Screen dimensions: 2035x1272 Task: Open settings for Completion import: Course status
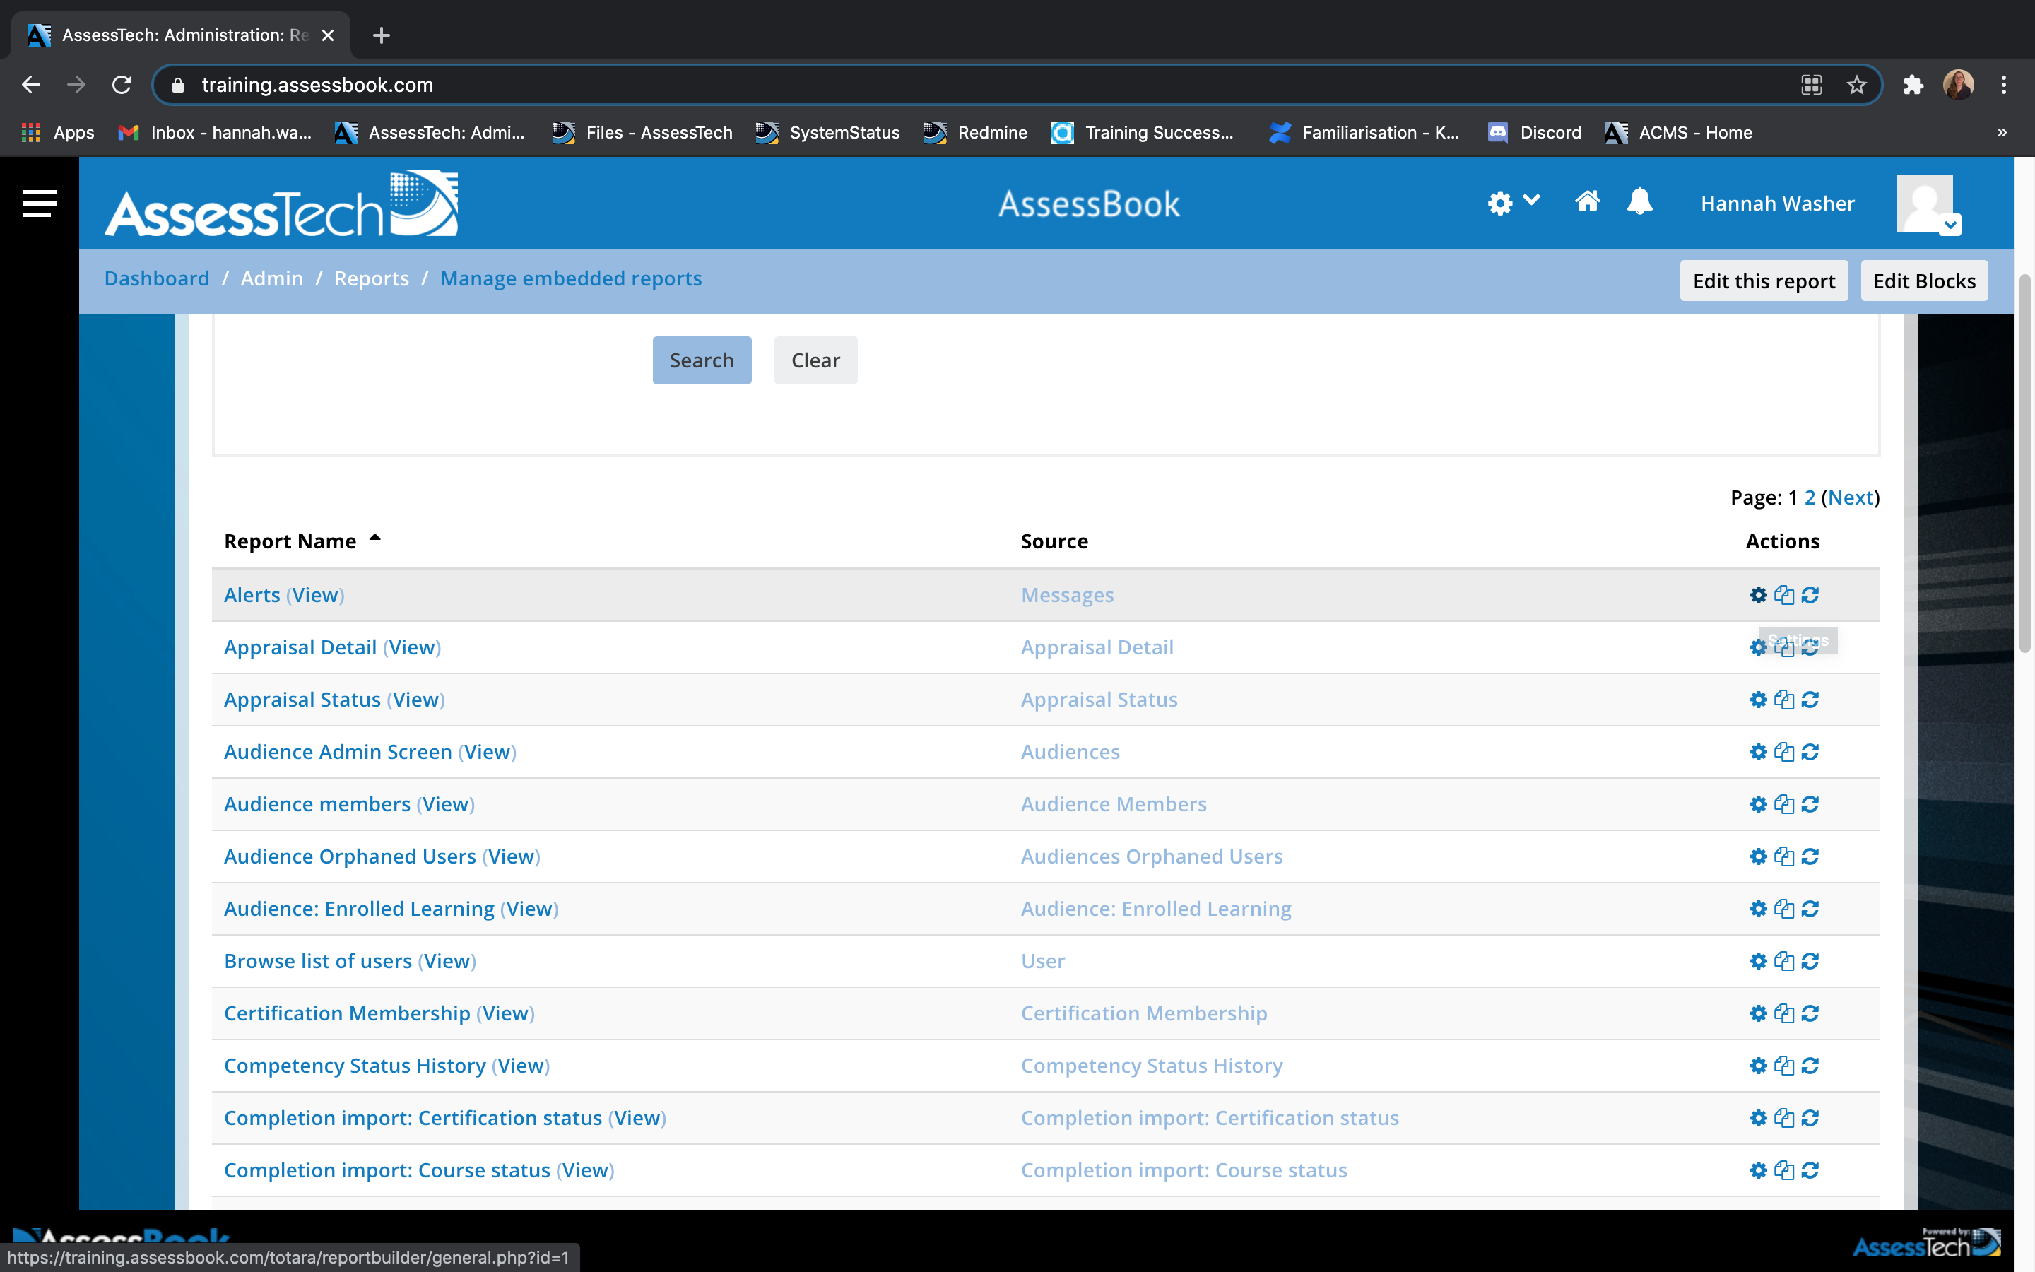[1758, 1170]
